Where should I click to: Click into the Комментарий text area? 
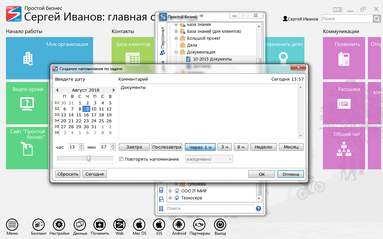(x=208, y=111)
